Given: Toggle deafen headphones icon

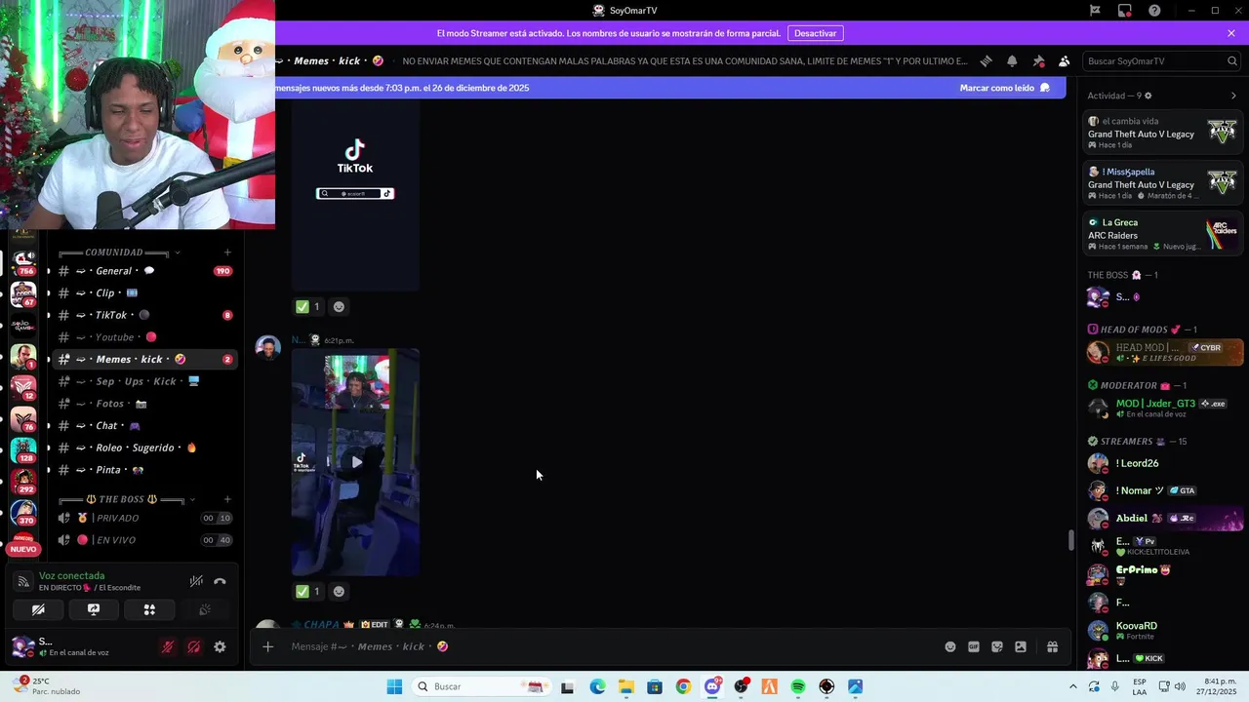Looking at the screenshot, I should (194, 646).
